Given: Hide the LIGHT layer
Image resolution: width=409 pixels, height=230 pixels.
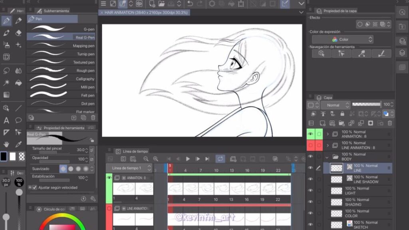Looking at the screenshot, I should (310, 190).
